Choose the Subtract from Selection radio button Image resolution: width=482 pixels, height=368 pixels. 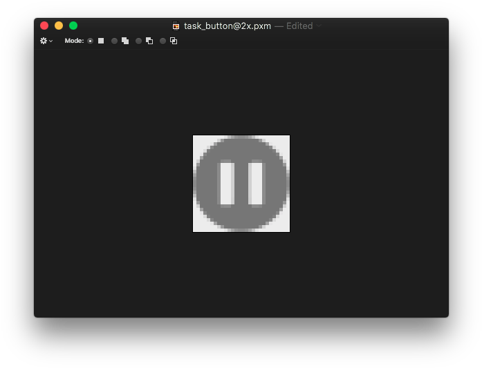tap(138, 41)
